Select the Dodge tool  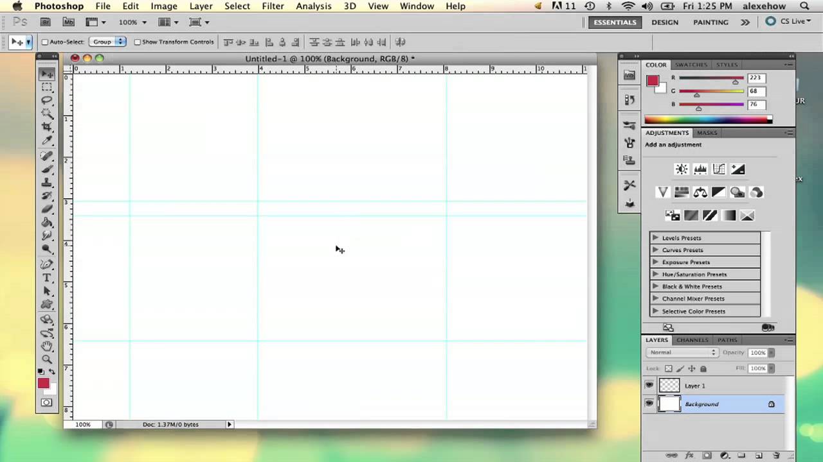coord(47,249)
